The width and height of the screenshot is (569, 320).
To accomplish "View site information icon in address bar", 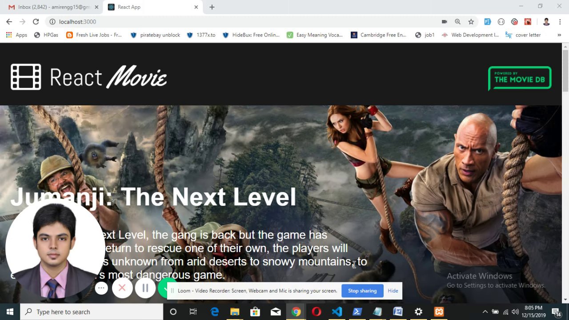I will (52, 21).
